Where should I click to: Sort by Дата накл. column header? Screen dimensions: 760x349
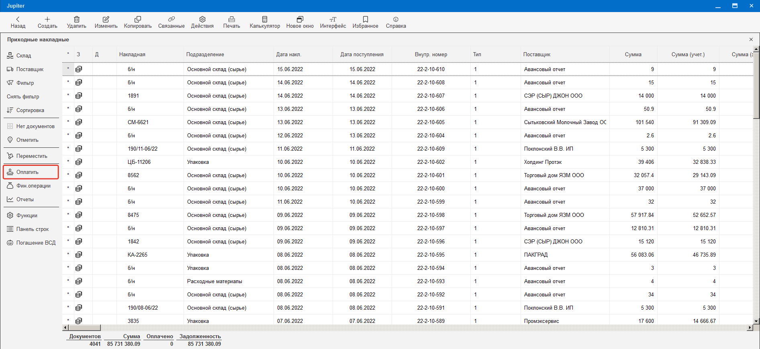289,54
